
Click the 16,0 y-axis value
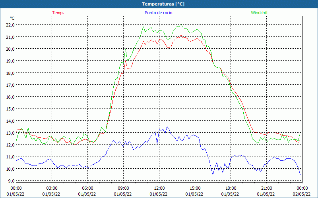tap(11, 97)
